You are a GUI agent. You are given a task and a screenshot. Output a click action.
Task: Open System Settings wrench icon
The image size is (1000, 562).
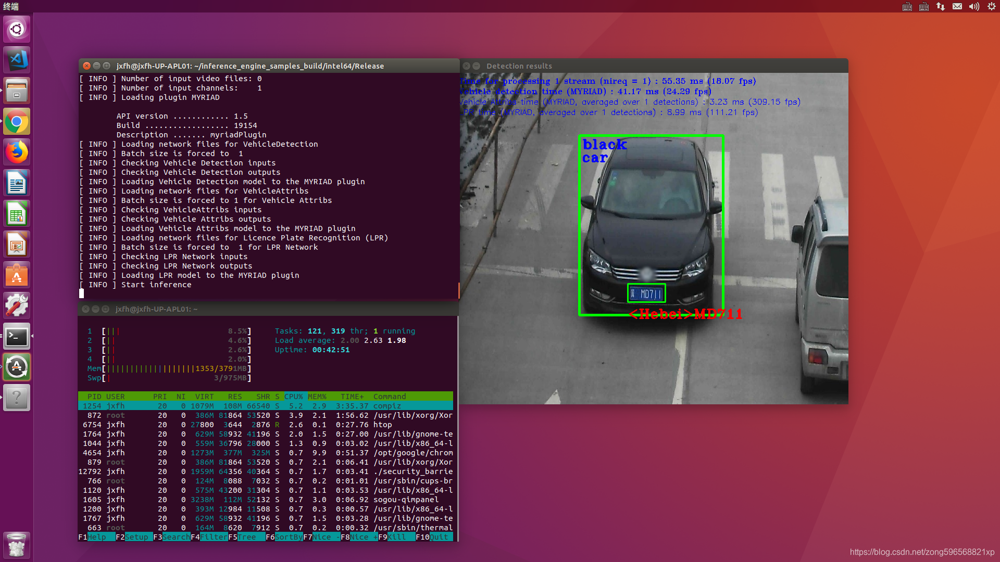(x=17, y=306)
